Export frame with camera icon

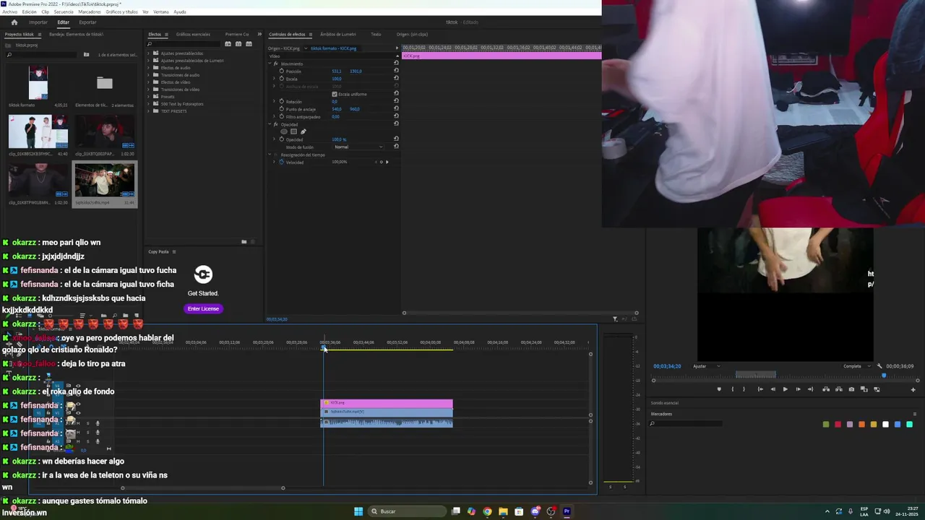click(x=851, y=389)
